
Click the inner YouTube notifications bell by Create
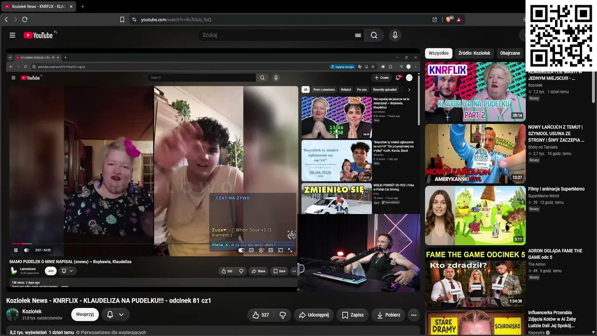398,77
